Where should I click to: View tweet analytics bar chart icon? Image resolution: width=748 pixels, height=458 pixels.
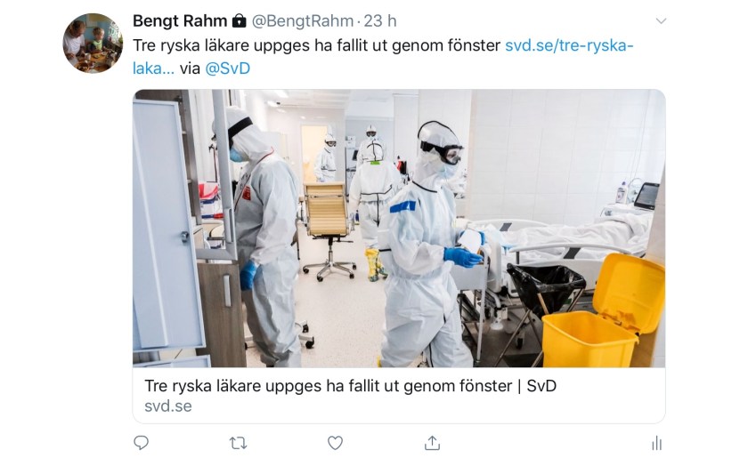657,443
